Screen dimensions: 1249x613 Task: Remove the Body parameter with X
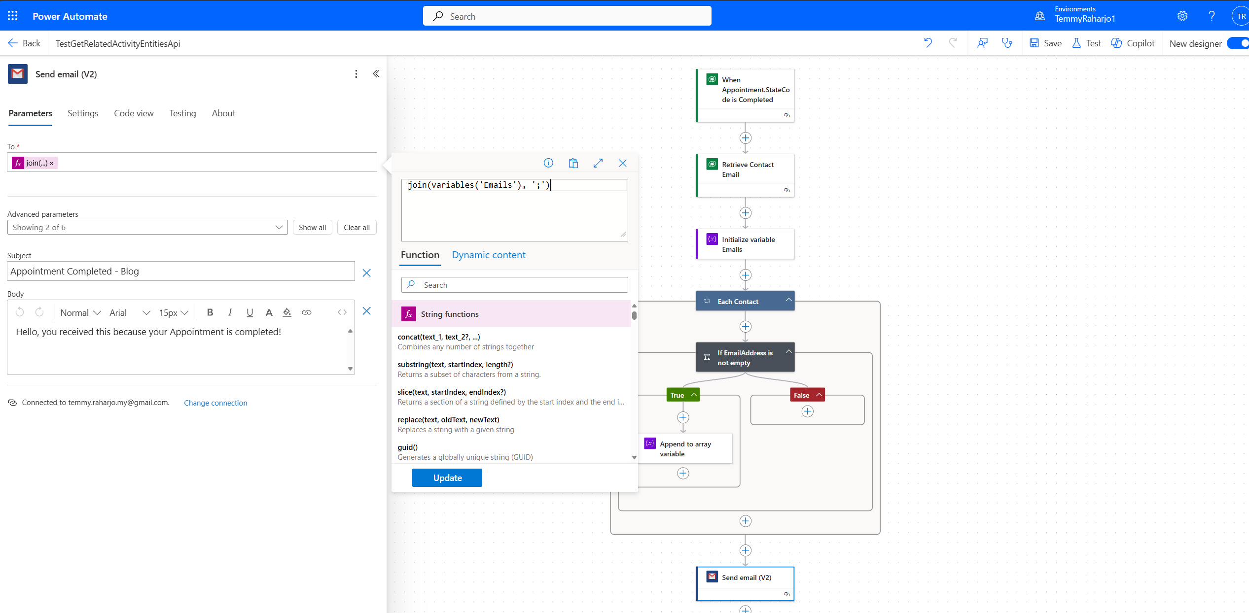coord(366,311)
